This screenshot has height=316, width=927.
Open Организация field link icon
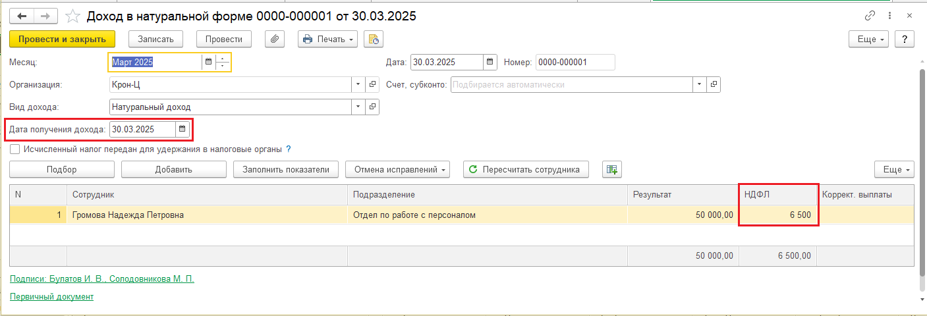(x=373, y=84)
